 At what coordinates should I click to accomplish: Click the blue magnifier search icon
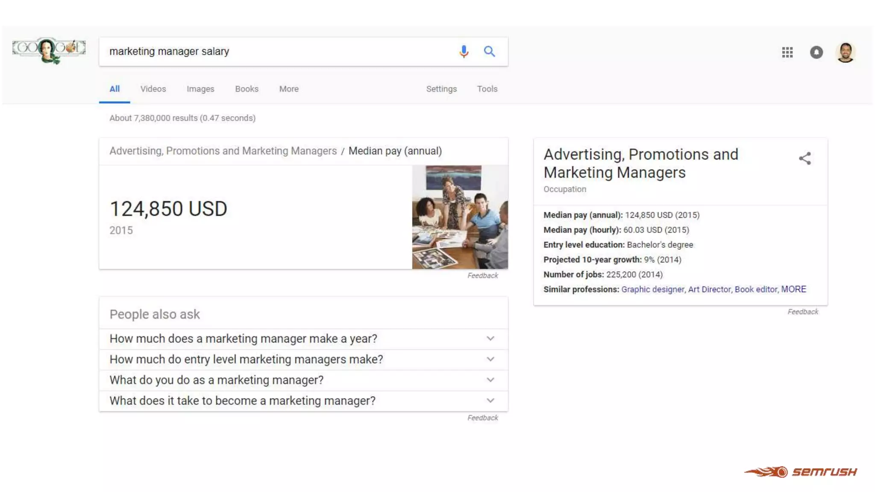(x=489, y=52)
